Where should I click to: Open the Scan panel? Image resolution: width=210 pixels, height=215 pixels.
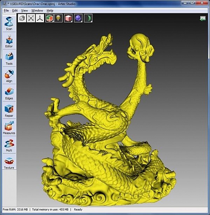pyautogui.click(x=9, y=23)
